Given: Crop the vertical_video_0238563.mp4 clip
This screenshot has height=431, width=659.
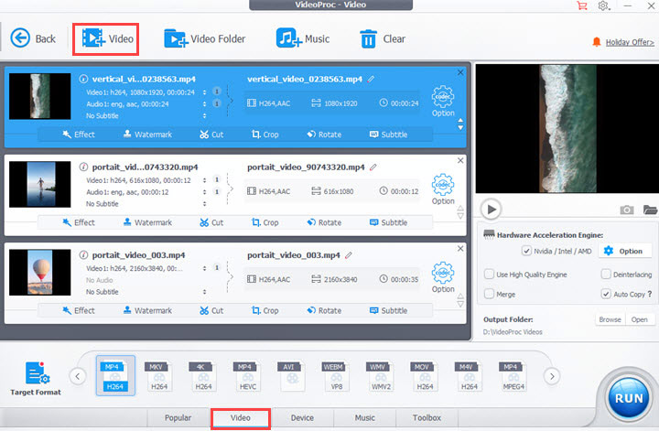Looking at the screenshot, I should coord(265,135).
